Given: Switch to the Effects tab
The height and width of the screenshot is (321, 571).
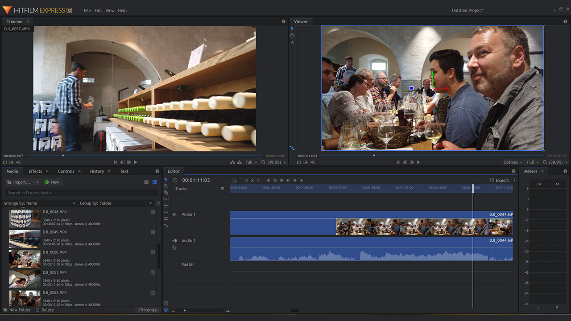Looking at the screenshot, I should coord(35,171).
